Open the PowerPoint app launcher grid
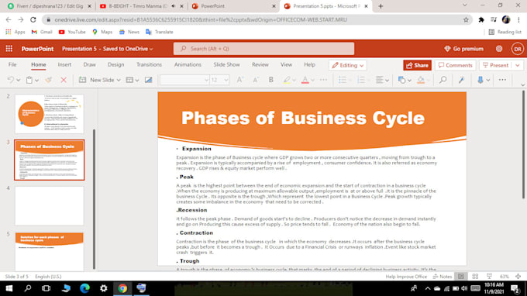 [9, 49]
